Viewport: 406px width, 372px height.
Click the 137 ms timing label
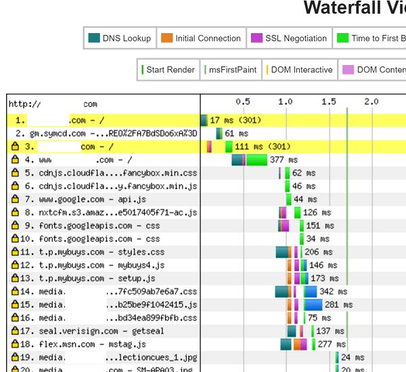pyautogui.click(x=330, y=331)
